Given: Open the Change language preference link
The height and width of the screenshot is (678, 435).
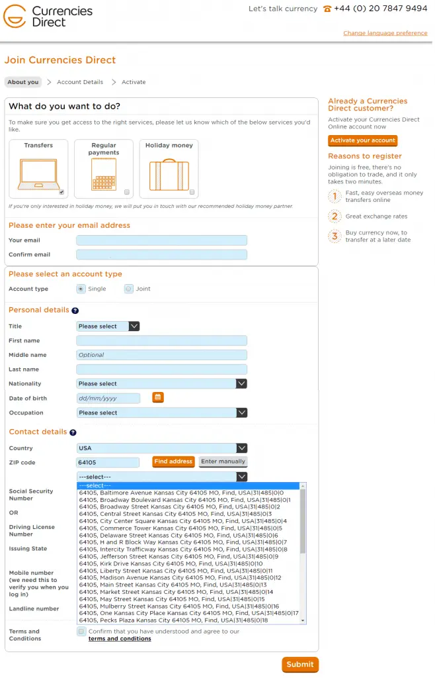Looking at the screenshot, I should [385, 33].
